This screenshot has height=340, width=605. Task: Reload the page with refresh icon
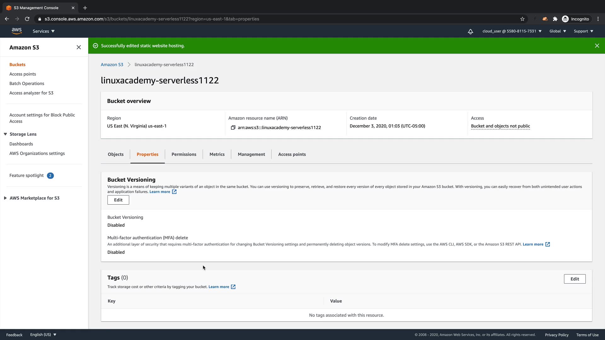point(27,19)
